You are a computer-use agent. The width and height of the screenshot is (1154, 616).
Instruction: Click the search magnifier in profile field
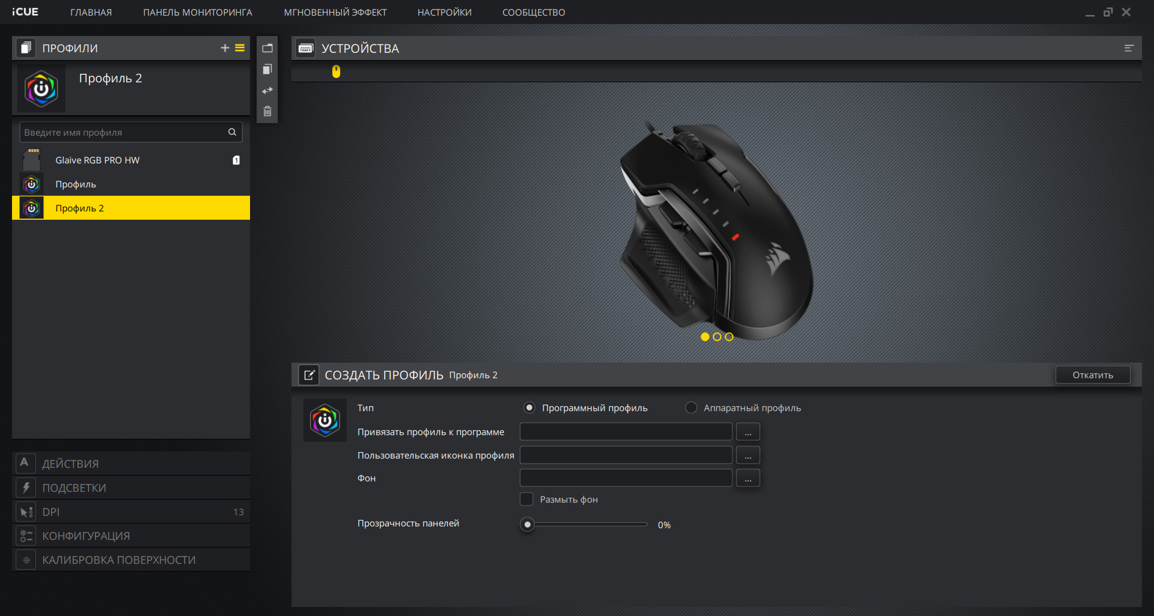click(x=232, y=132)
